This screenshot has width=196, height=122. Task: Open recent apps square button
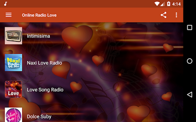pyautogui.click(x=189, y=28)
